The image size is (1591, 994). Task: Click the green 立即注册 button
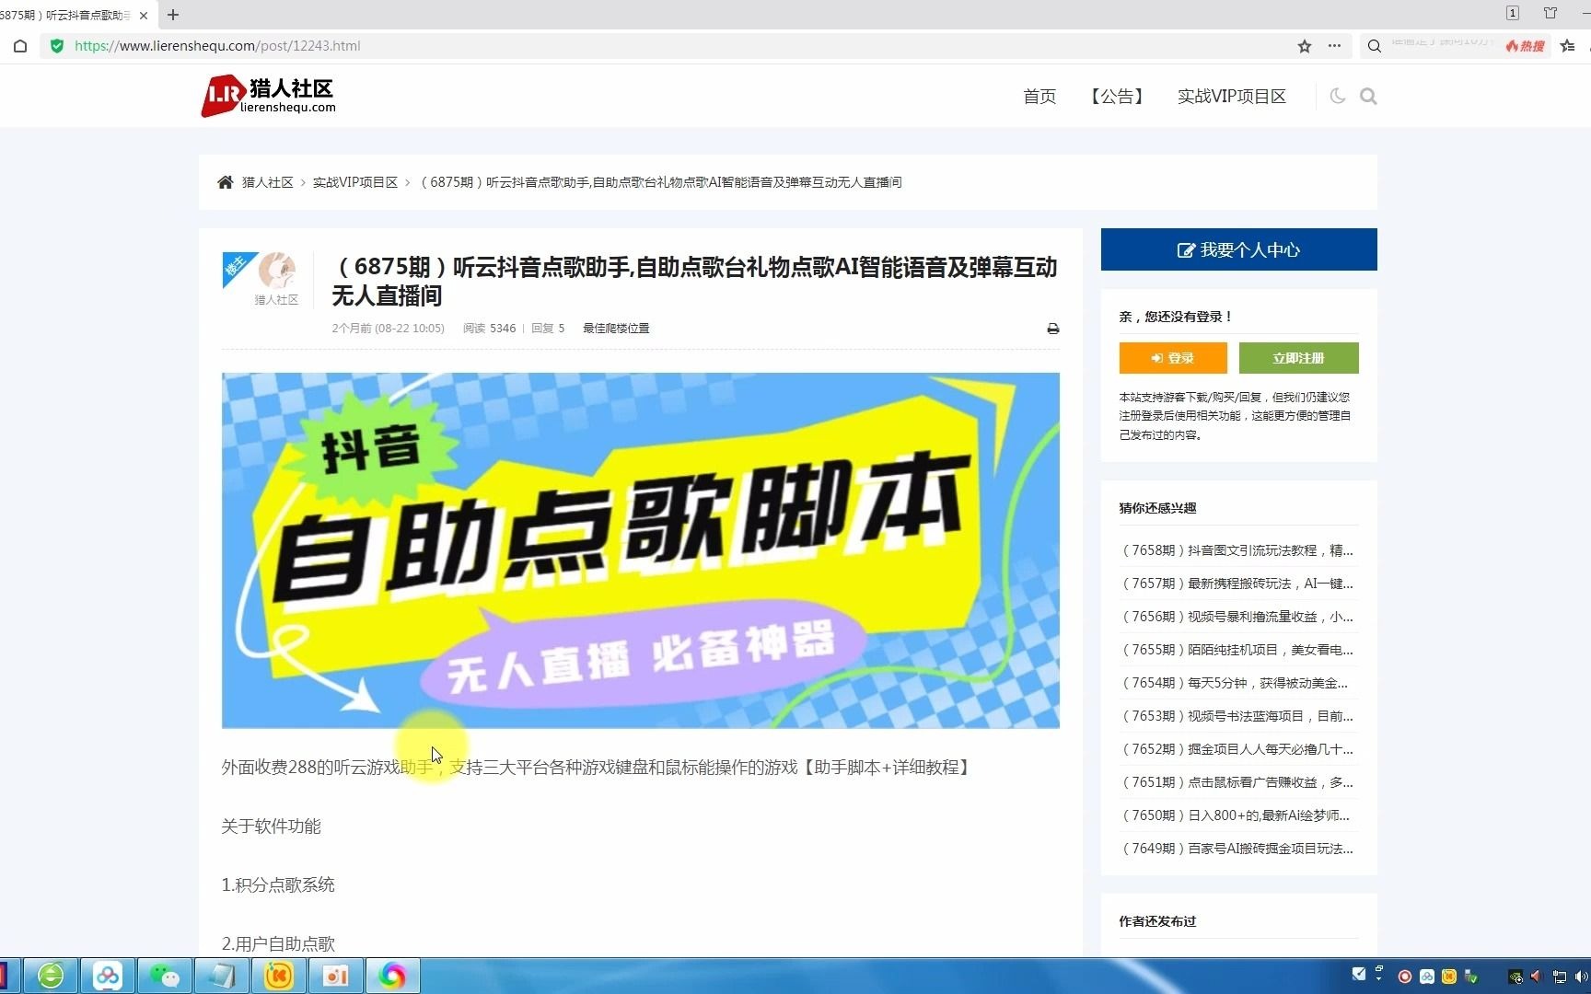[1298, 358]
